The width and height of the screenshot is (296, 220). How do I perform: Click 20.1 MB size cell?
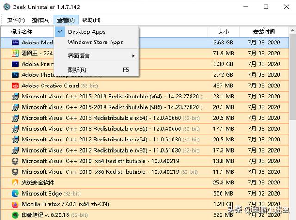coord(223,107)
